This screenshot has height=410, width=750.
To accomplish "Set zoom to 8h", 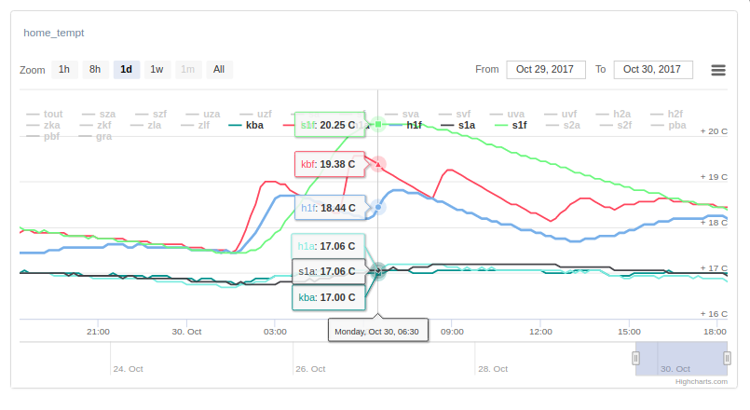I will coord(95,70).
